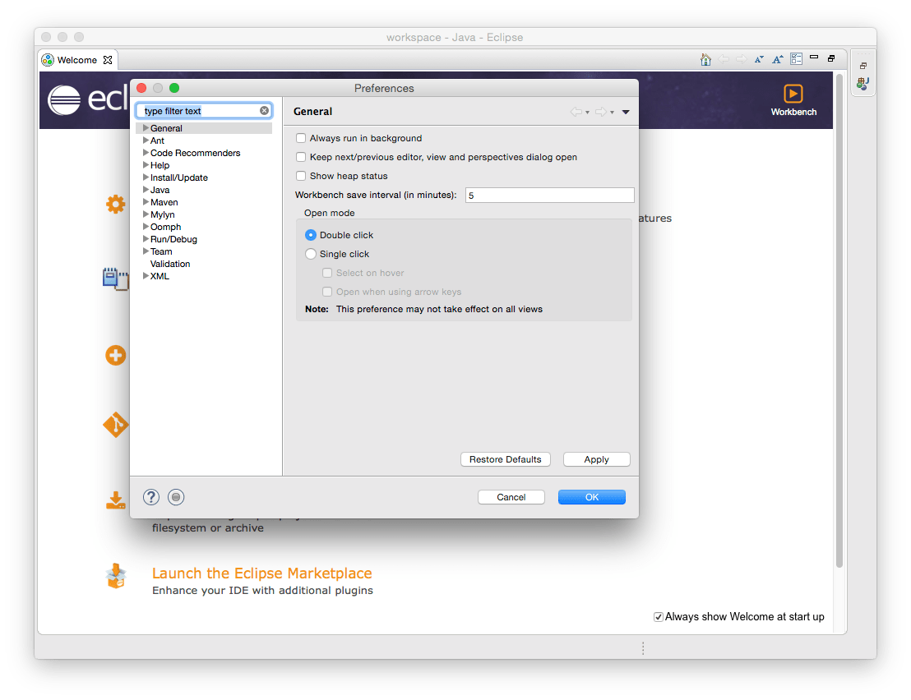
Task: Select the Single click radio button
Action: (311, 254)
